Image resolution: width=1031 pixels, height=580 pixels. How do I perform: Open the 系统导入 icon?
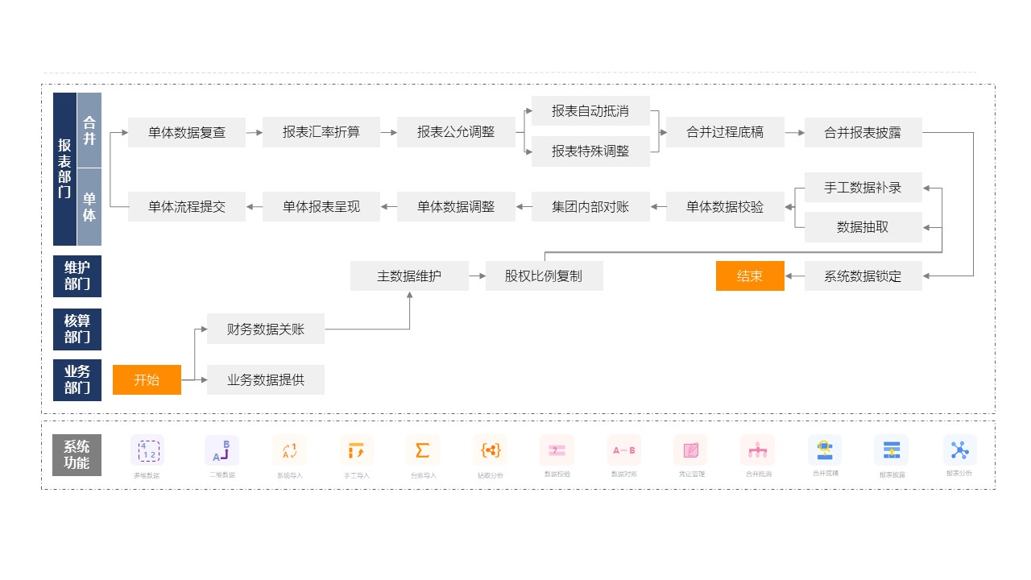coord(290,450)
